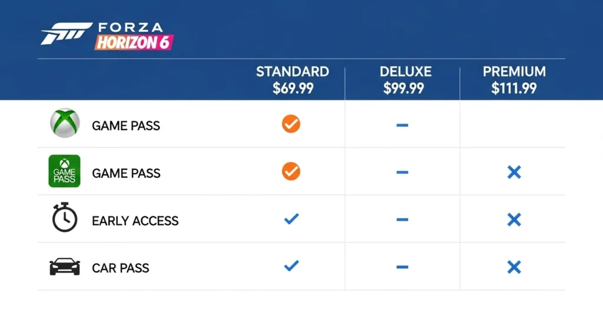Screen dimensions: 603x329
Task: Click the green Game Pass badge icon
Action: pos(64,171)
